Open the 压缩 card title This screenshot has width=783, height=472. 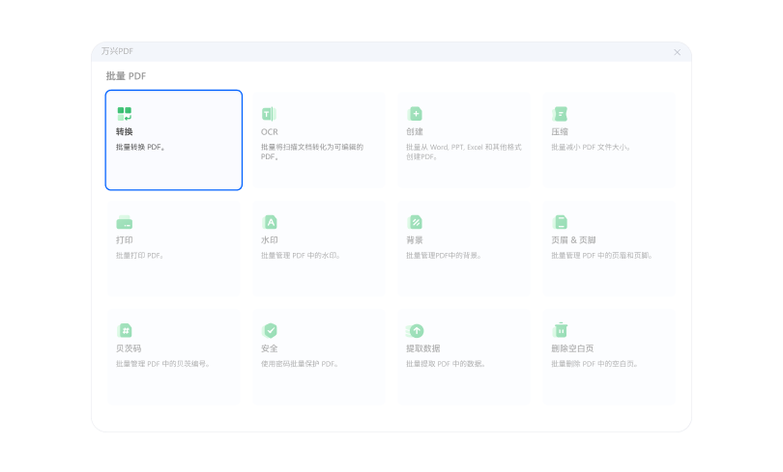coord(560,131)
